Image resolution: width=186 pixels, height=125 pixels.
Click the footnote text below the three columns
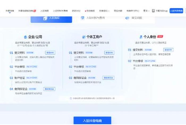point(94,98)
